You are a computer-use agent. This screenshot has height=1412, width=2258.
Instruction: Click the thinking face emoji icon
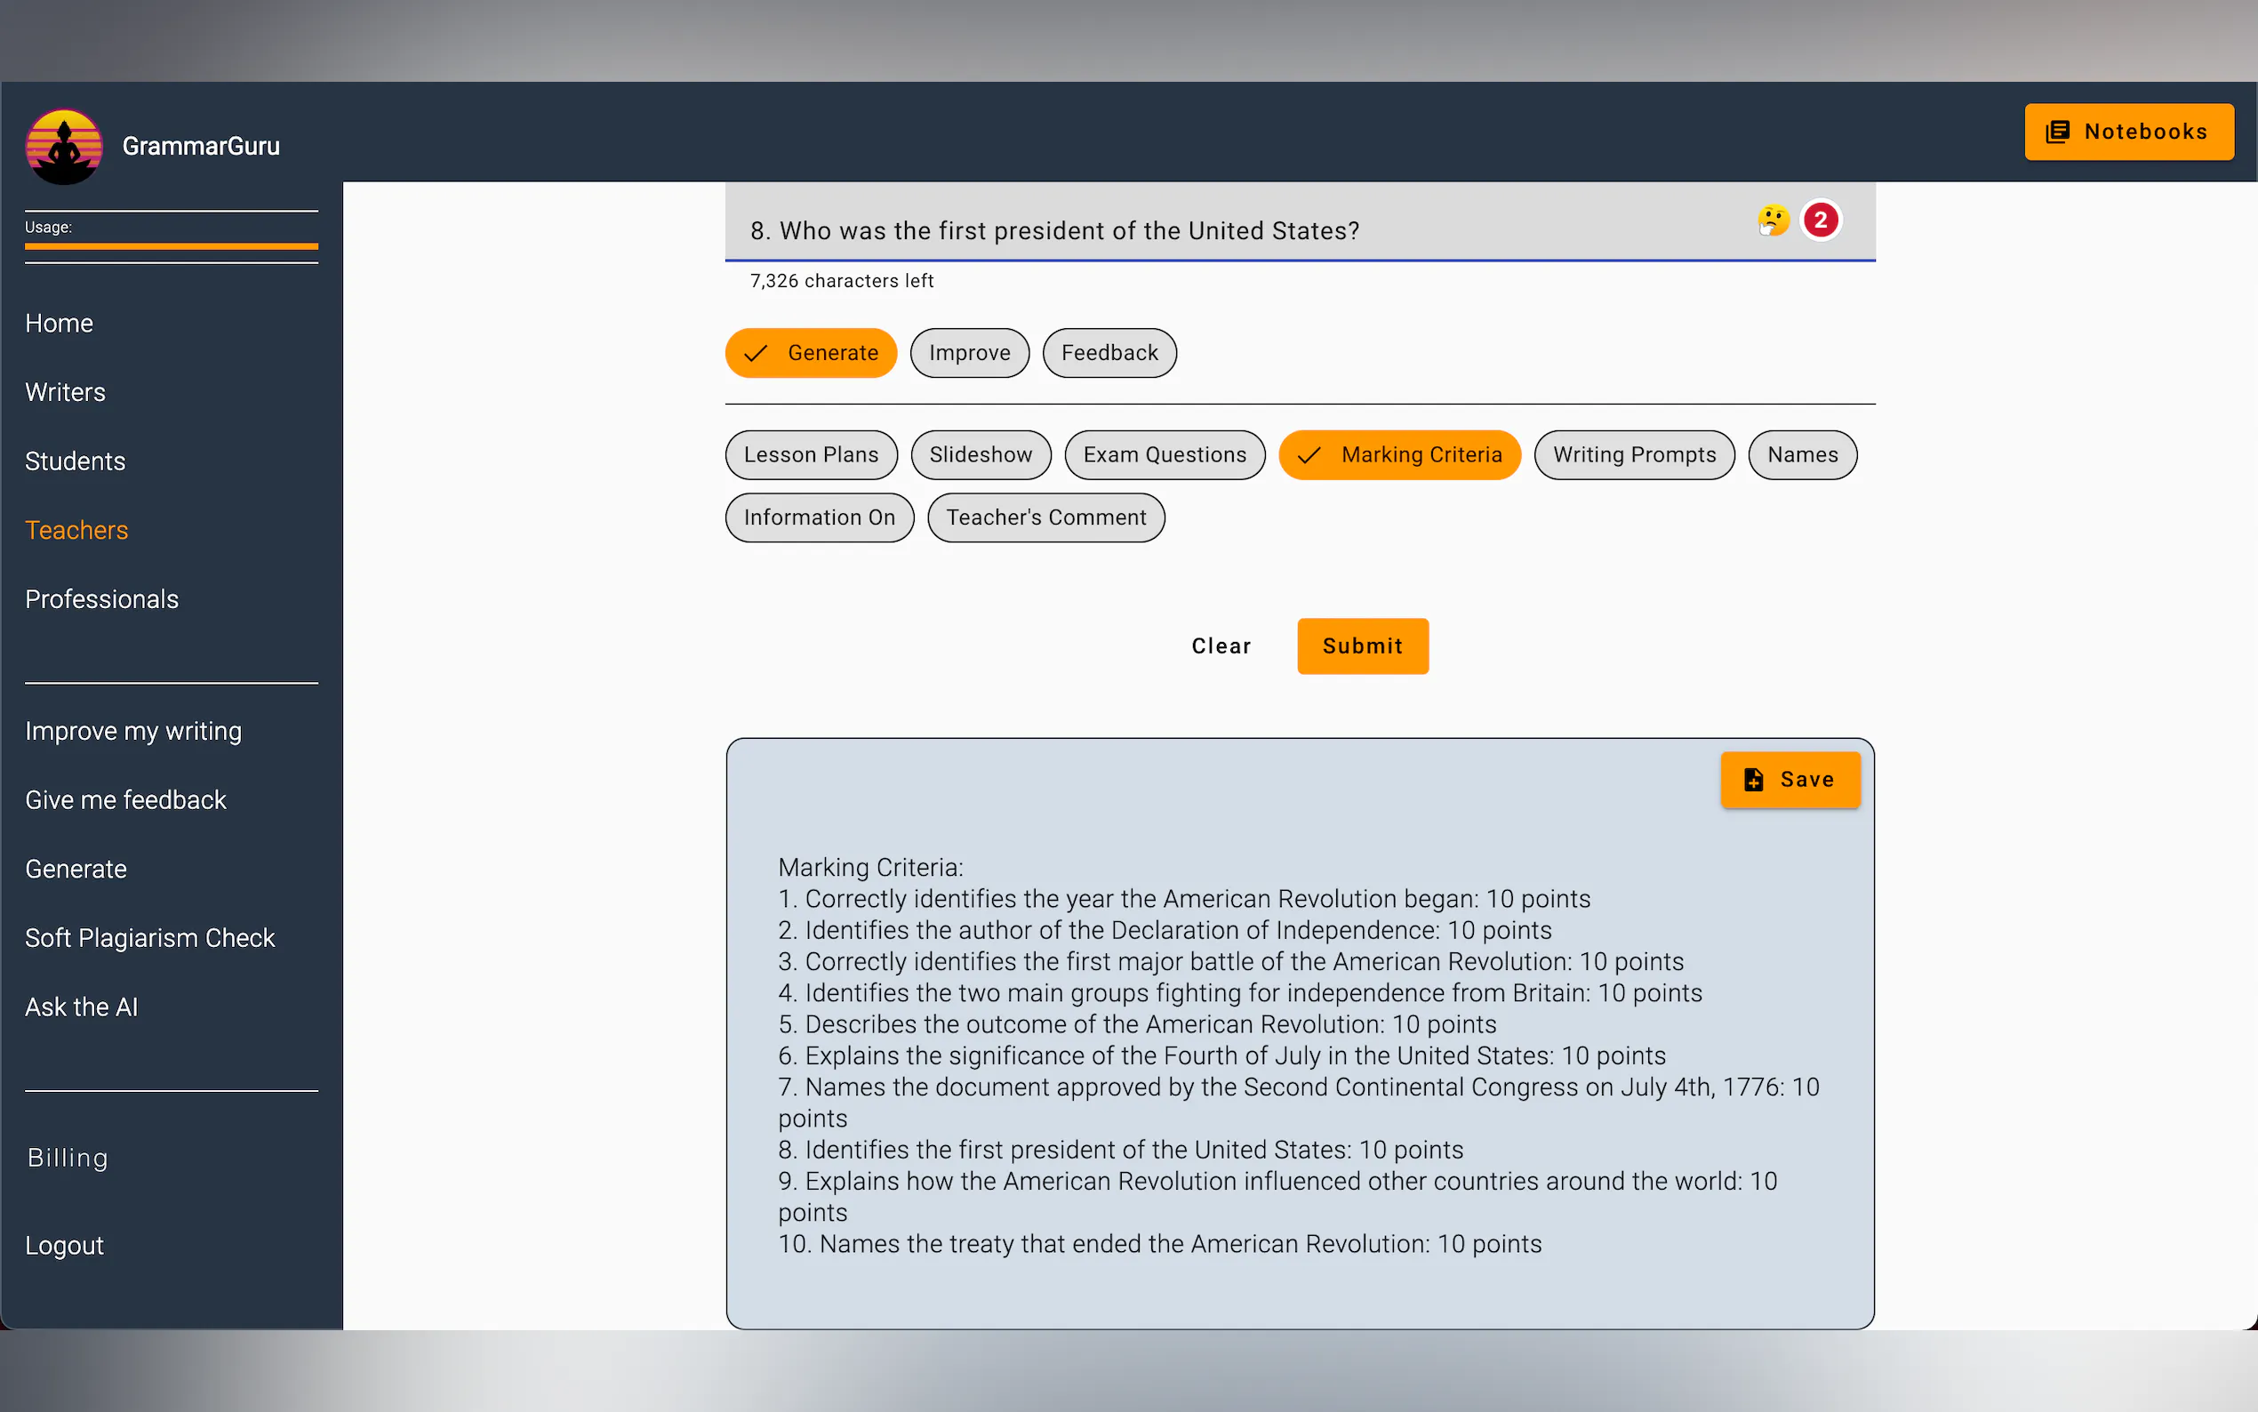pos(1772,221)
